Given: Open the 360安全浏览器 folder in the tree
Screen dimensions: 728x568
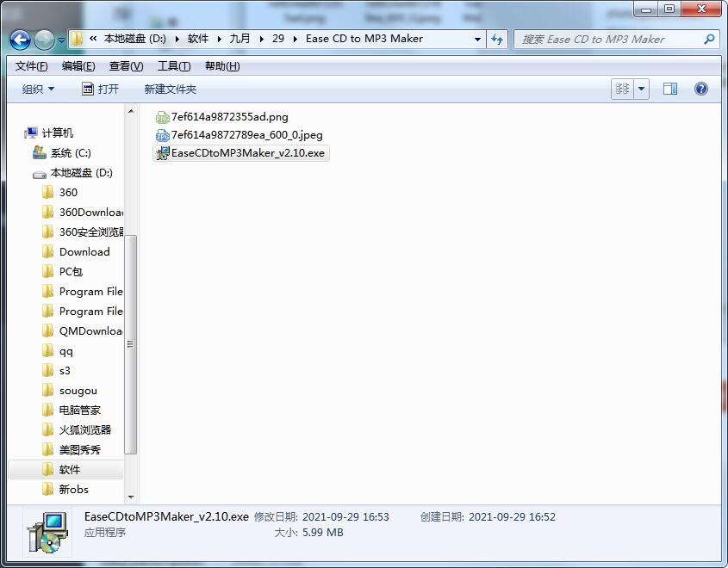Looking at the screenshot, I should point(91,232).
